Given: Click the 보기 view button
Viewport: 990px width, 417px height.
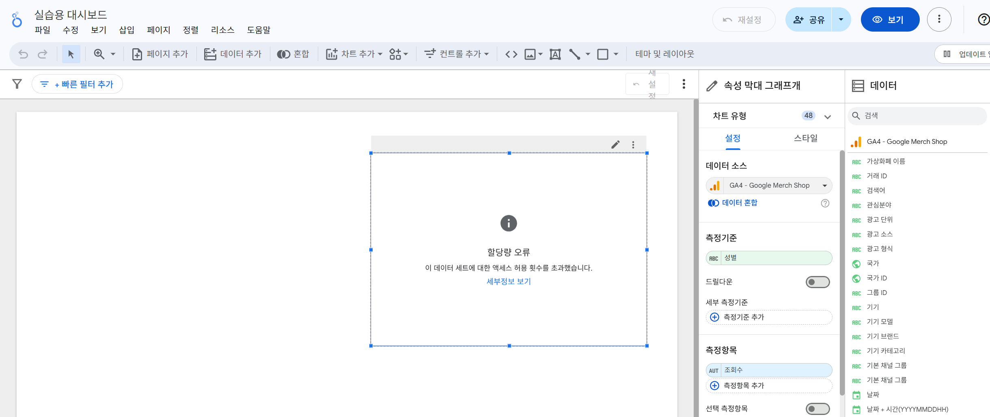Looking at the screenshot, I should (x=890, y=19).
